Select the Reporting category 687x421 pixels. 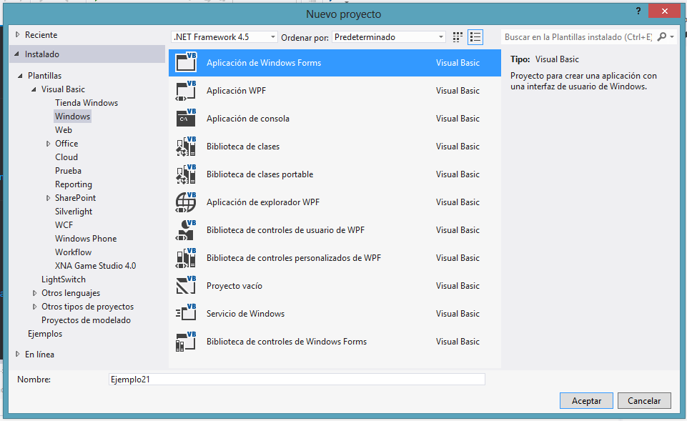tap(74, 184)
